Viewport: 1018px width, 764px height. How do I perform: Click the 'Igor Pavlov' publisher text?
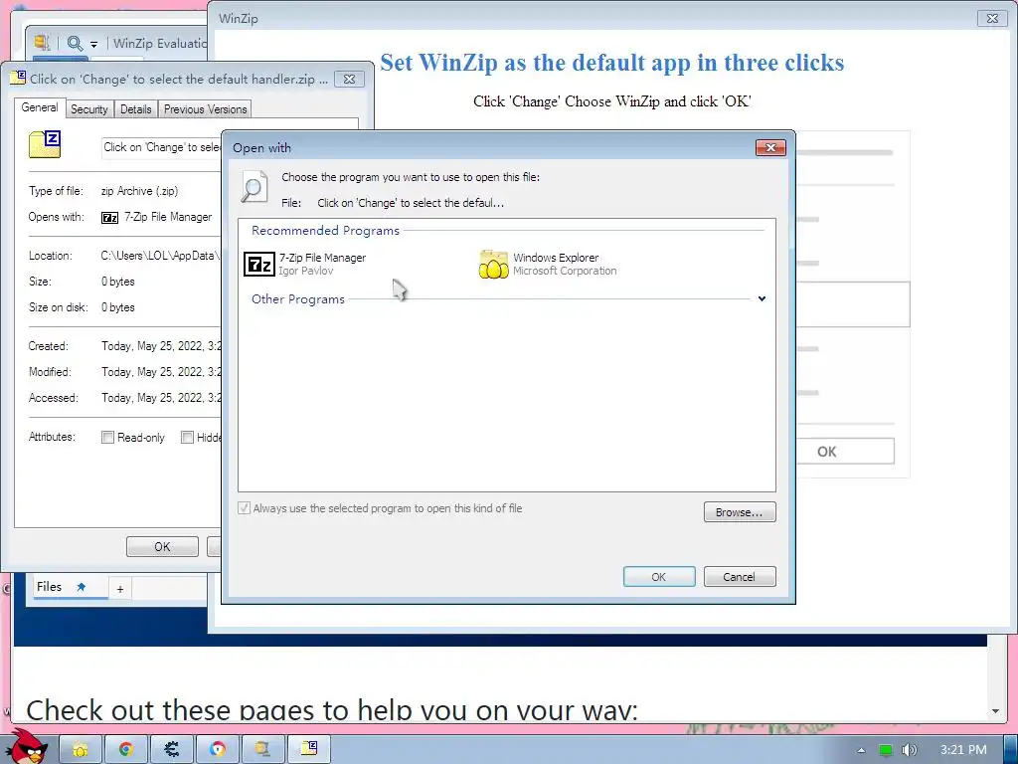(x=306, y=271)
